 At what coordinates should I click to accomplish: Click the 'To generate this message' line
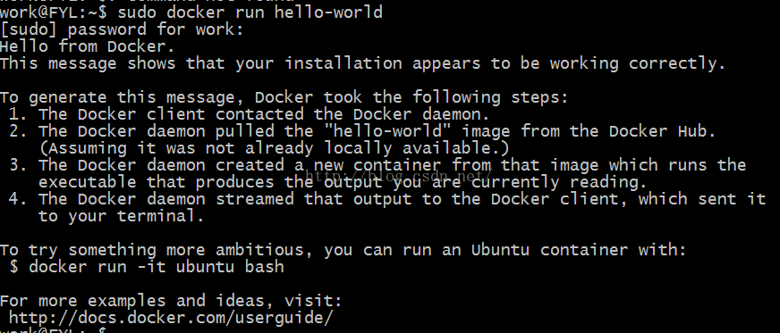point(284,98)
